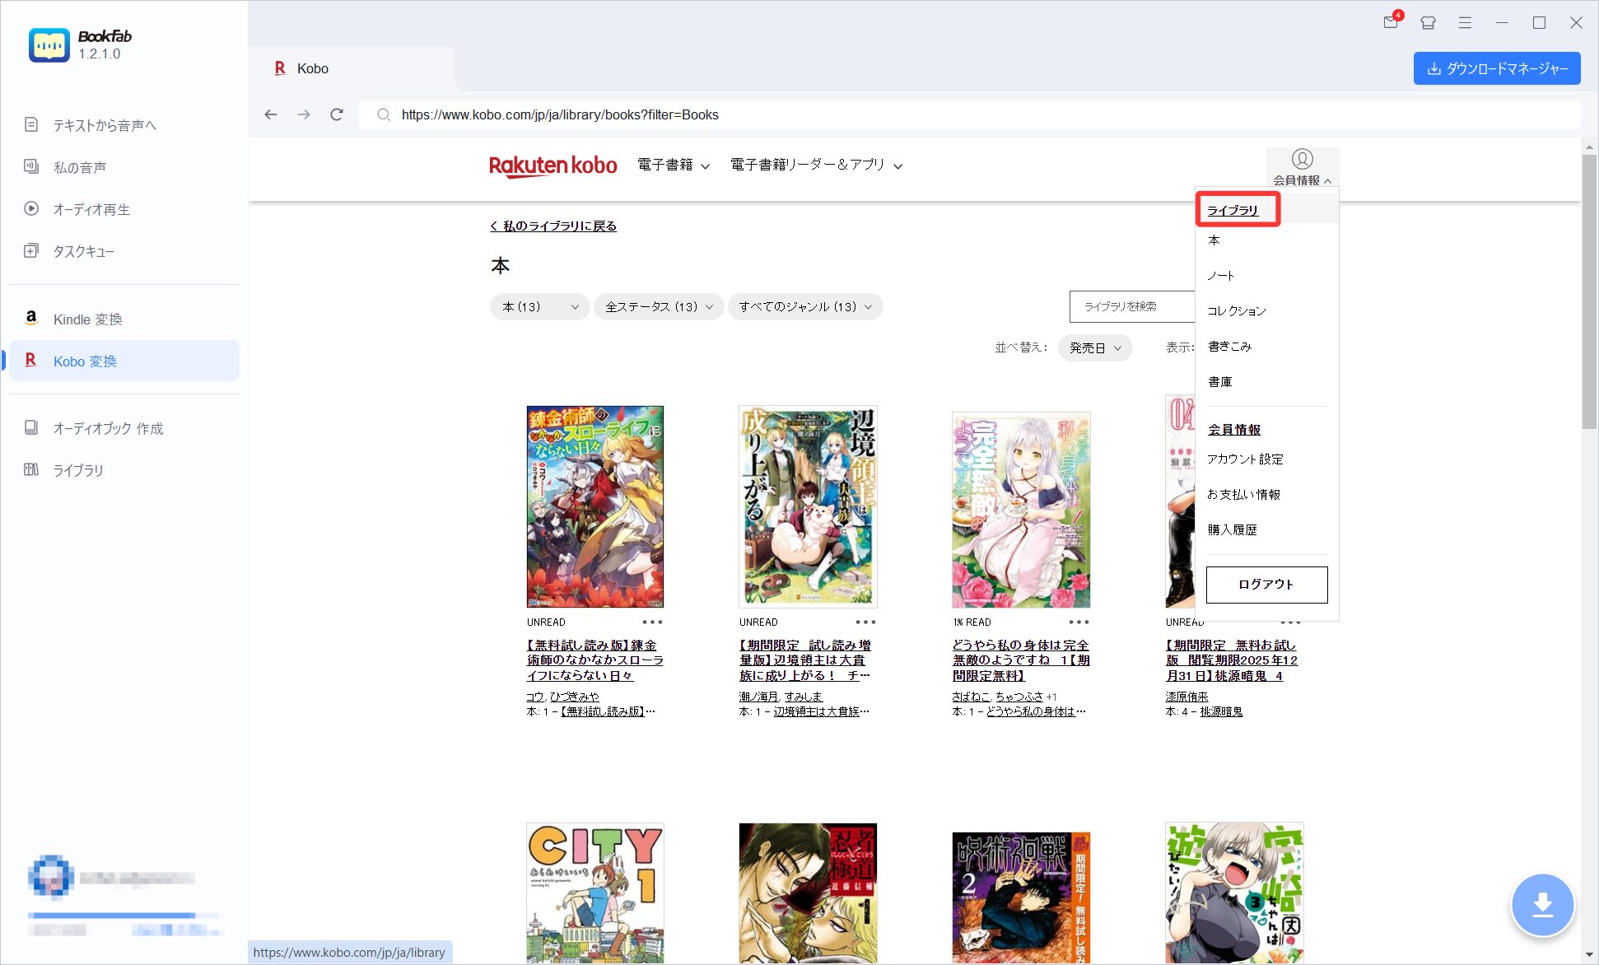Open the 発売日 sort order dropdown
This screenshot has width=1599, height=965.
pos(1094,347)
